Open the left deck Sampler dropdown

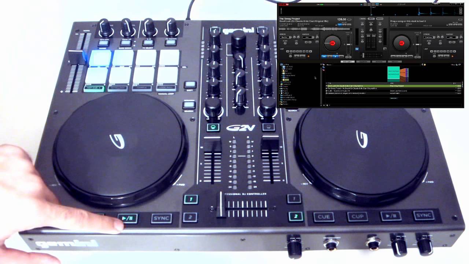(308, 37)
